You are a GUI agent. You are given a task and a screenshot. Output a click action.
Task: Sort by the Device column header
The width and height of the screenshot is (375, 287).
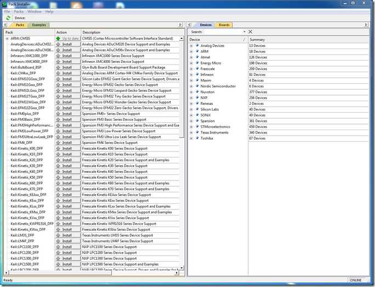[218, 39]
